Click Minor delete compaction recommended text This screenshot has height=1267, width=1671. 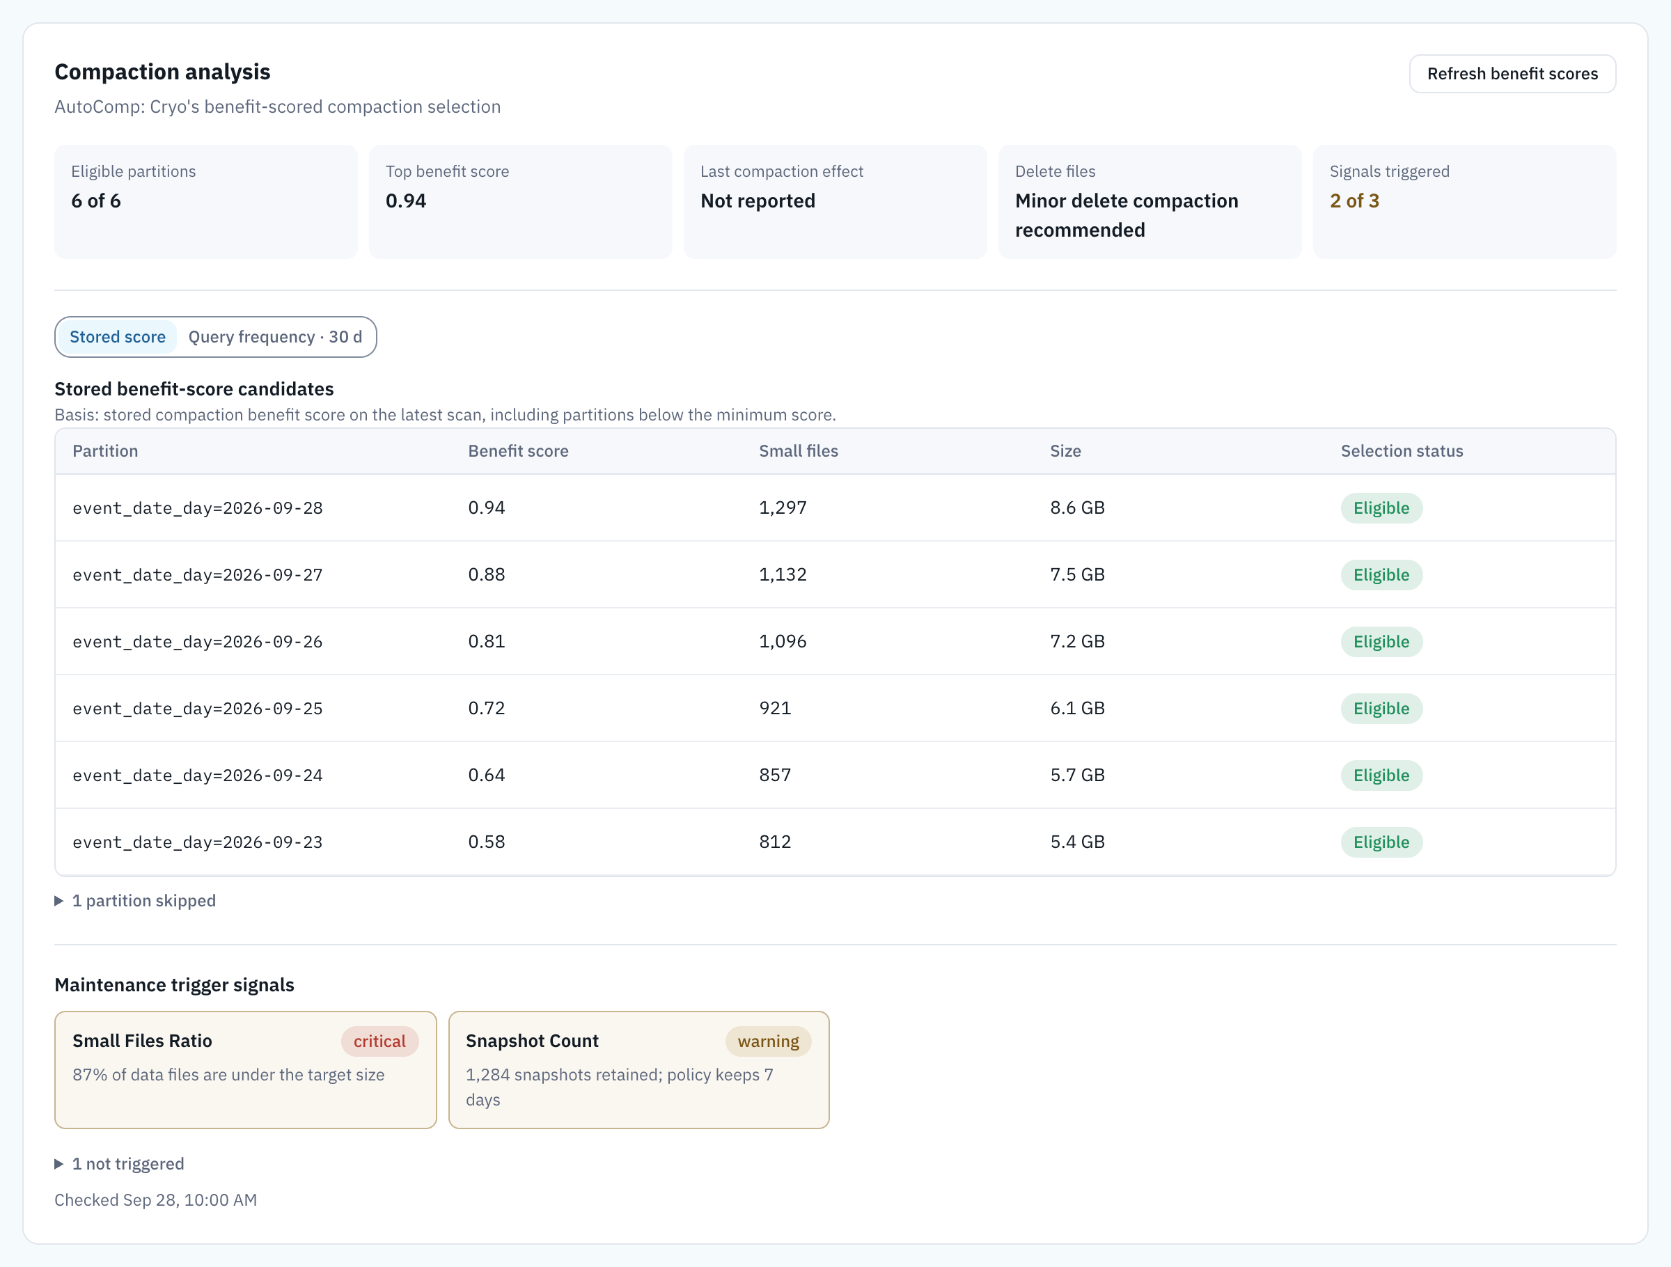(x=1127, y=215)
